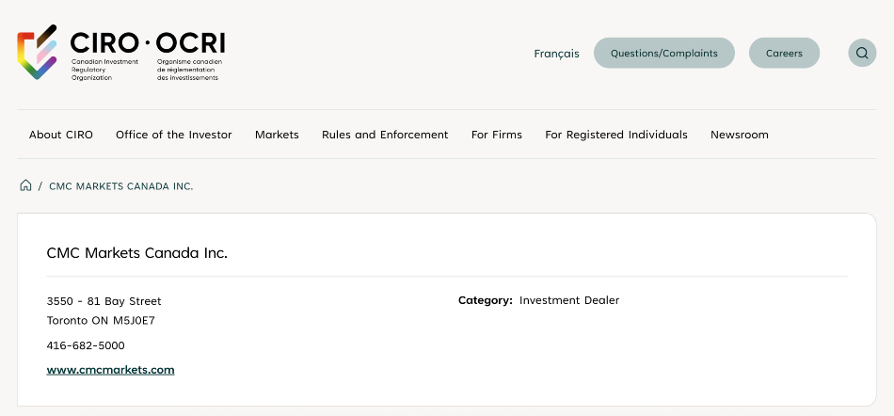
Task: Switch language to Français
Action: click(556, 54)
